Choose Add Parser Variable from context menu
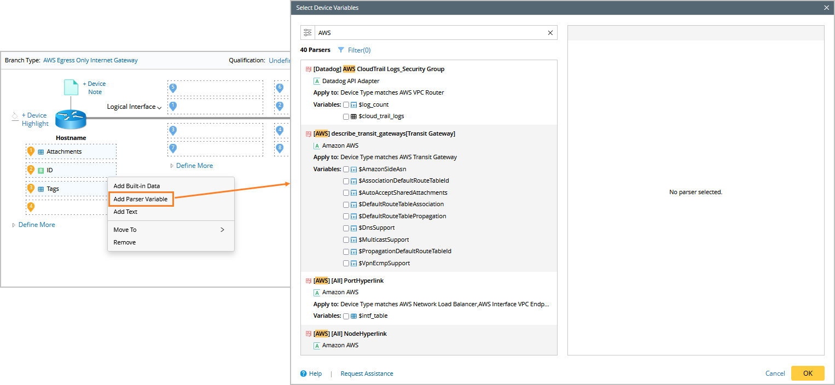 tap(141, 199)
